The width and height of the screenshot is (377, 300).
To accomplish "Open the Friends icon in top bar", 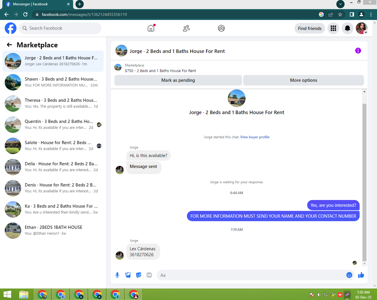I will pyautogui.click(x=186, y=28).
